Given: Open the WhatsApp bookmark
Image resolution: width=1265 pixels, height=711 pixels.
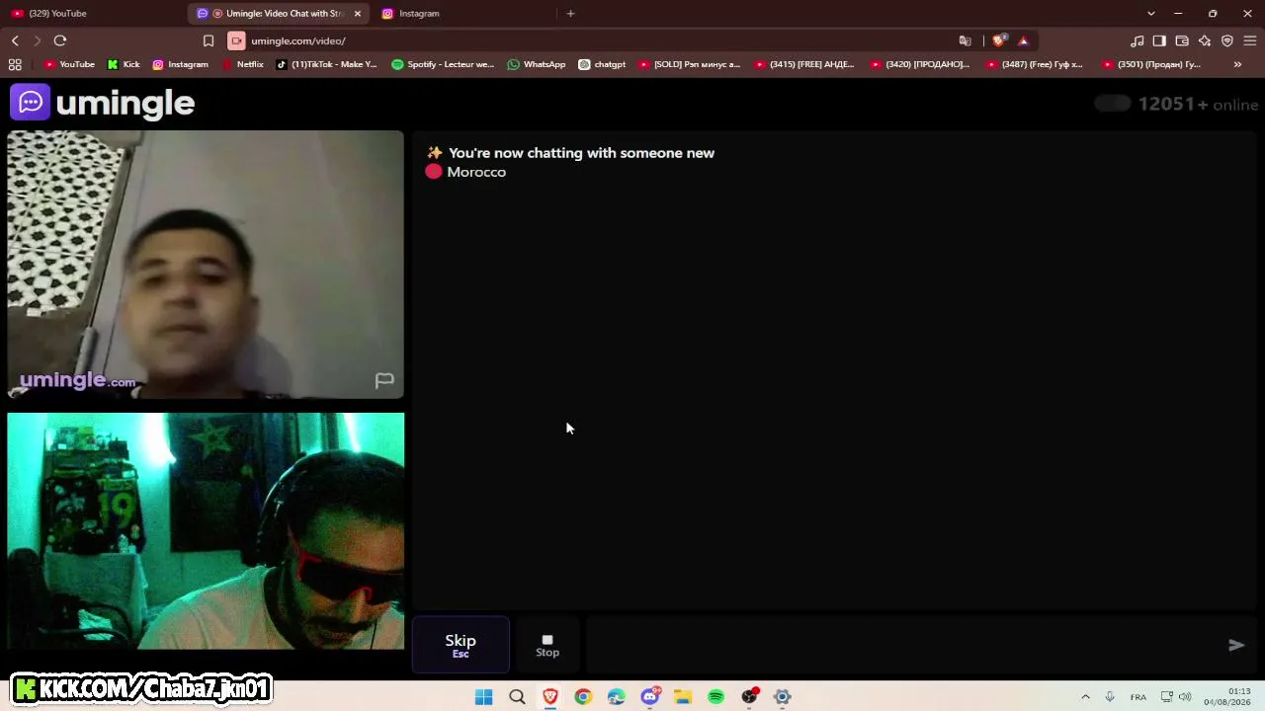Looking at the screenshot, I should point(537,64).
